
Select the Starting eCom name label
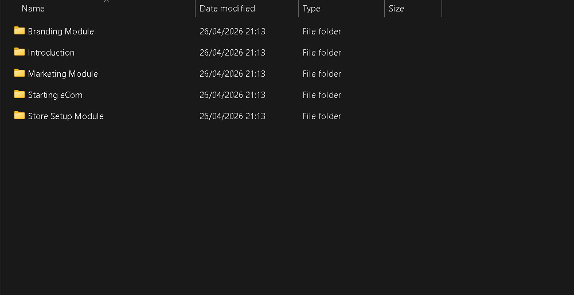tap(55, 95)
